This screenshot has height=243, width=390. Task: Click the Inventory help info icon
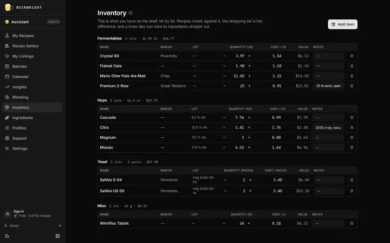coord(131,13)
